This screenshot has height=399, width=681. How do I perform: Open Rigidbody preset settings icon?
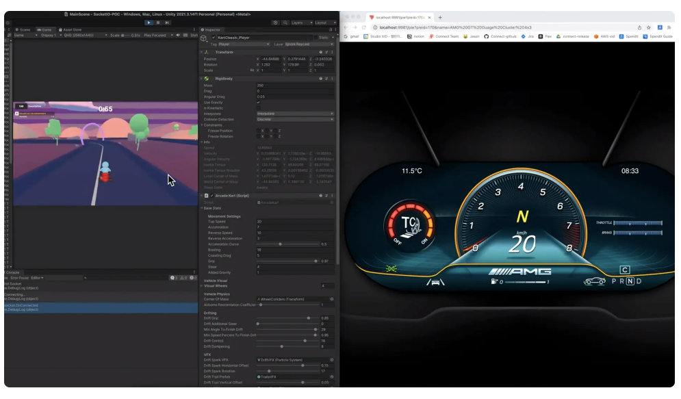pyautogui.click(x=326, y=79)
